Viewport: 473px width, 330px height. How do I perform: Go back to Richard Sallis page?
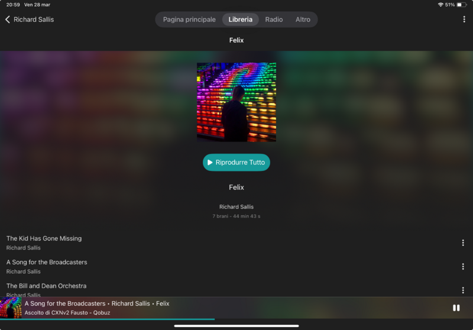pyautogui.click(x=30, y=20)
